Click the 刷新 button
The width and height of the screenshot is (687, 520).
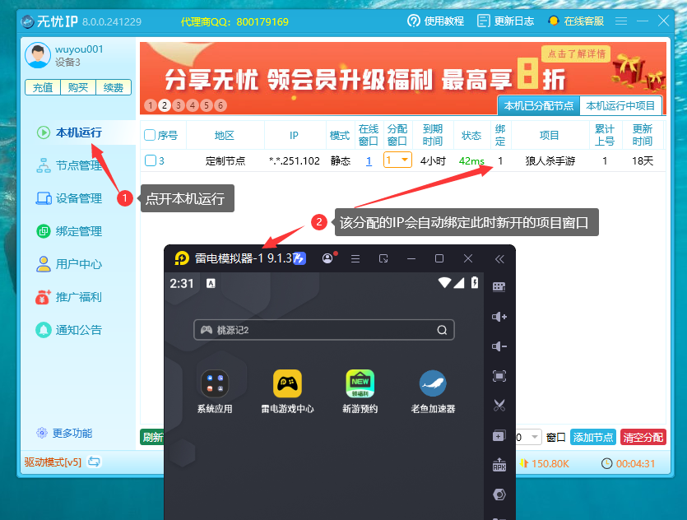pos(152,437)
